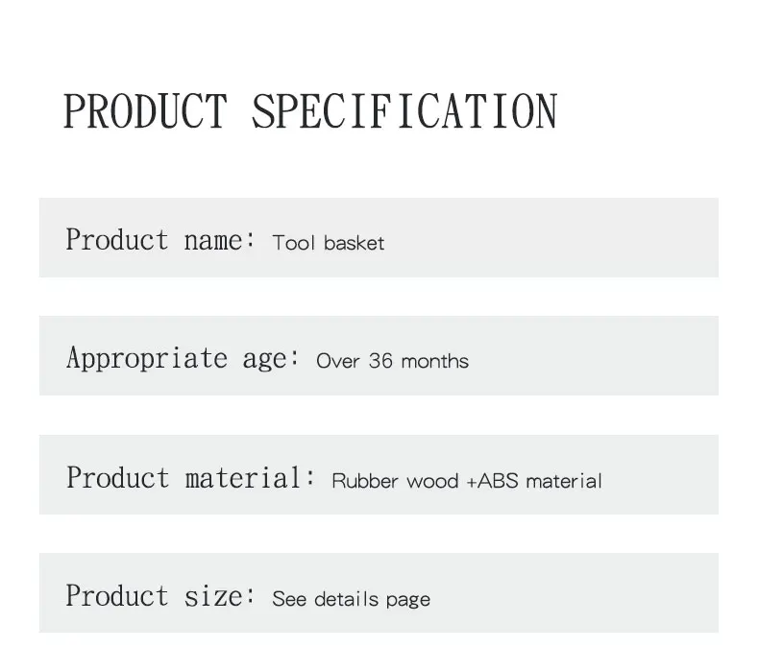Open the See details page text
Image resolution: width=759 pixels, height=647 pixels.
(x=352, y=599)
